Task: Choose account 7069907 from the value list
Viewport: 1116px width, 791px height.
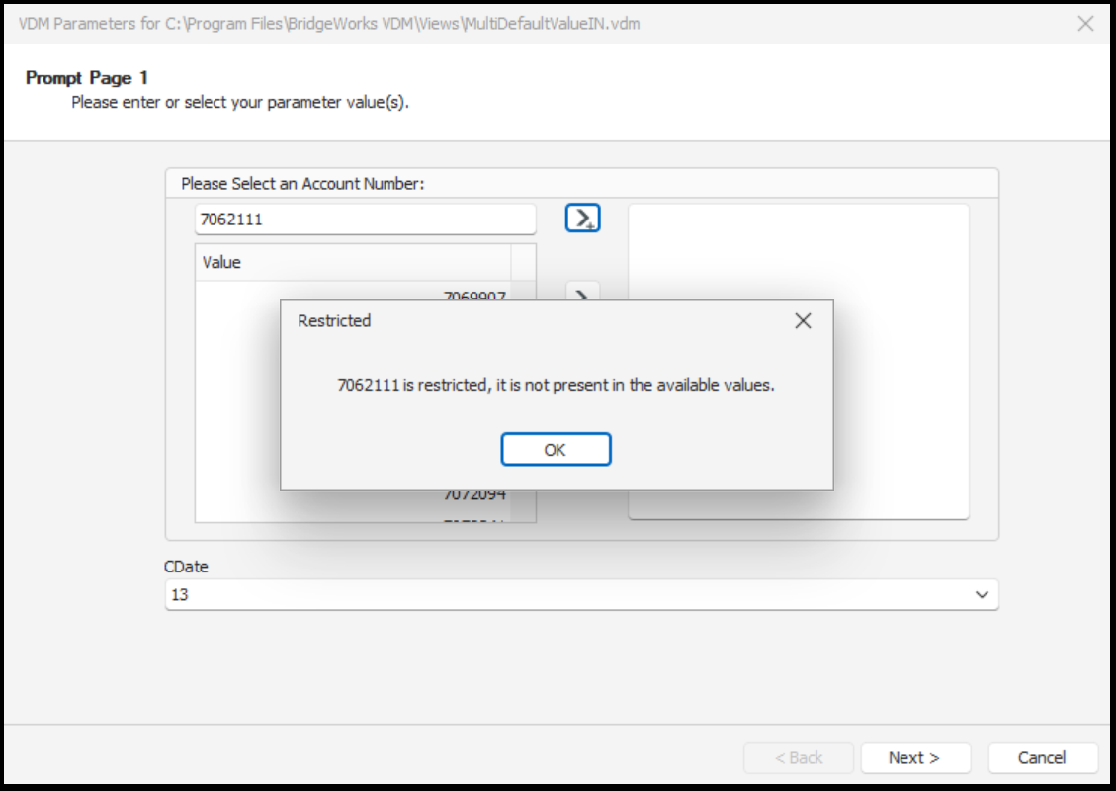Action: click(474, 294)
